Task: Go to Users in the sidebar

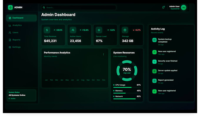Action: coord(21,33)
